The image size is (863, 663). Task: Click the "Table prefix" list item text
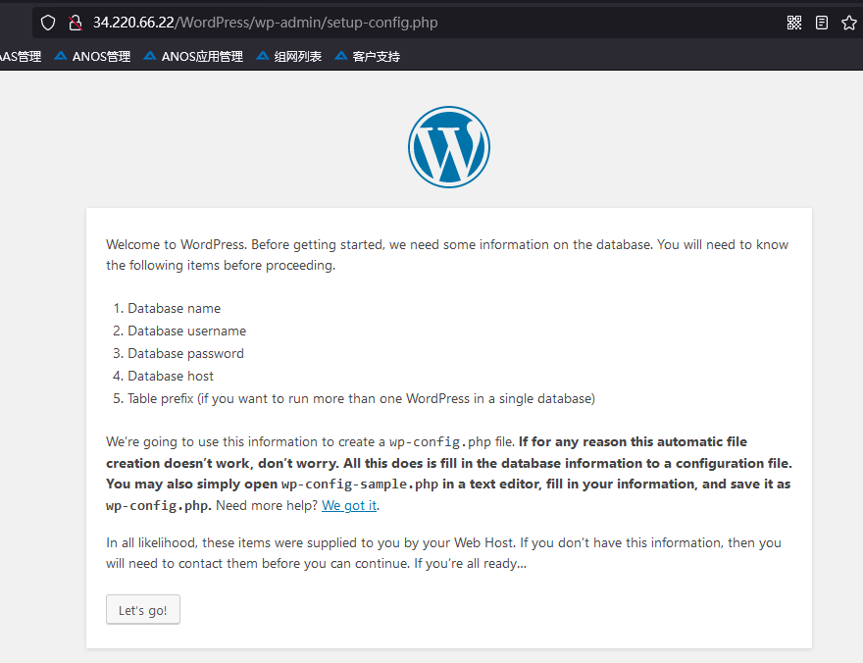click(361, 399)
